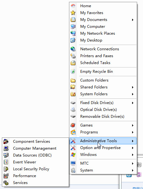Click the My Documents folder icon
The image size is (143, 189).
[73, 20]
